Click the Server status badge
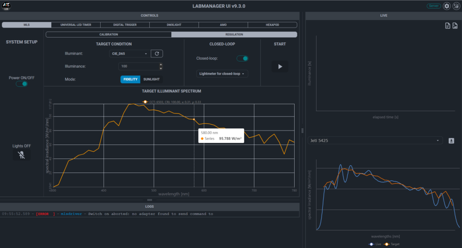This screenshot has height=248, width=462. point(434,6)
